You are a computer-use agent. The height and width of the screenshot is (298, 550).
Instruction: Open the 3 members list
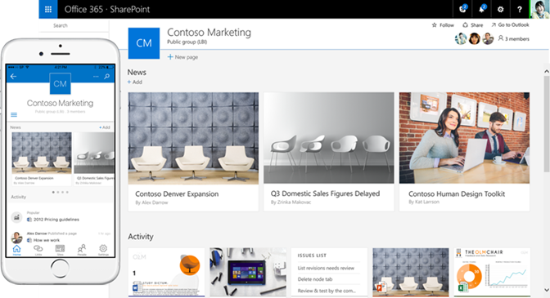pos(513,39)
